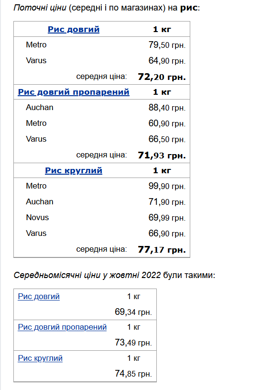This screenshot has width=261, height=390.
Task: Click the Varus 64,90 грн. price
Action: point(167,61)
